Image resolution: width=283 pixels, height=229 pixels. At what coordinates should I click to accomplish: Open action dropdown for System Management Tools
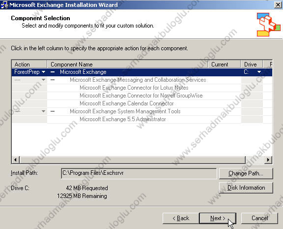[43, 111]
